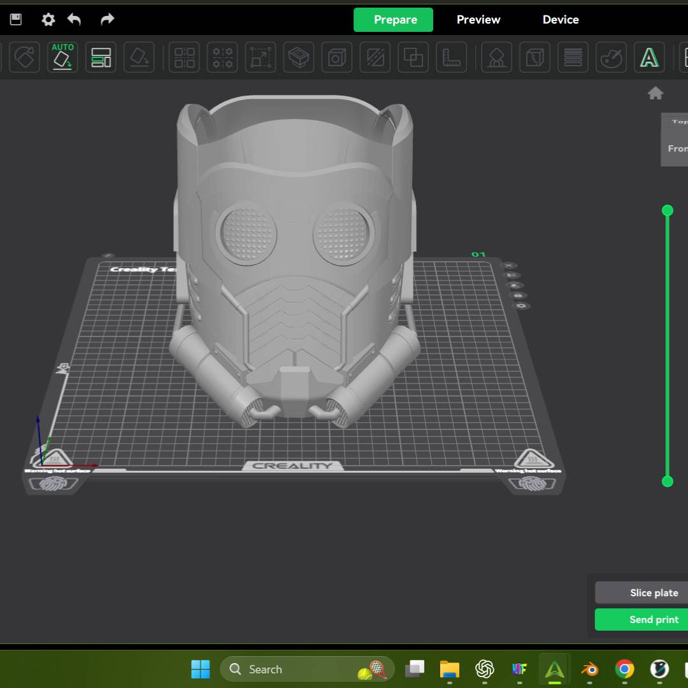The height and width of the screenshot is (688, 688).
Task: Click the AUTO orient tool
Action: tap(62, 57)
